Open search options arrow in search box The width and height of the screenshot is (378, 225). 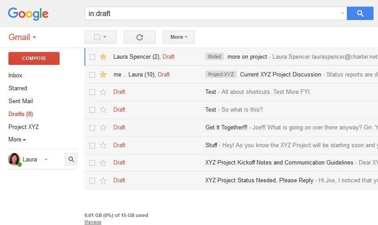pyautogui.click(x=342, y=13)
